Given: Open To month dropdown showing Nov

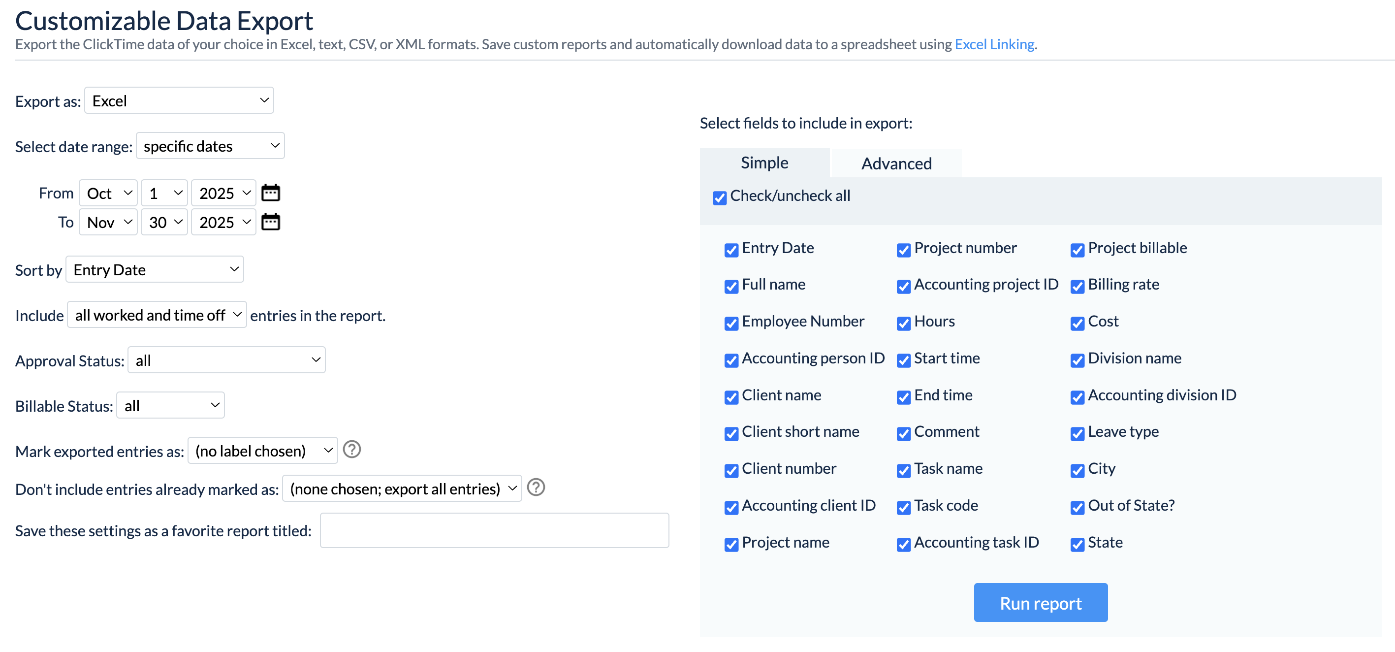Looking at the screenshot, I should 108,222.
